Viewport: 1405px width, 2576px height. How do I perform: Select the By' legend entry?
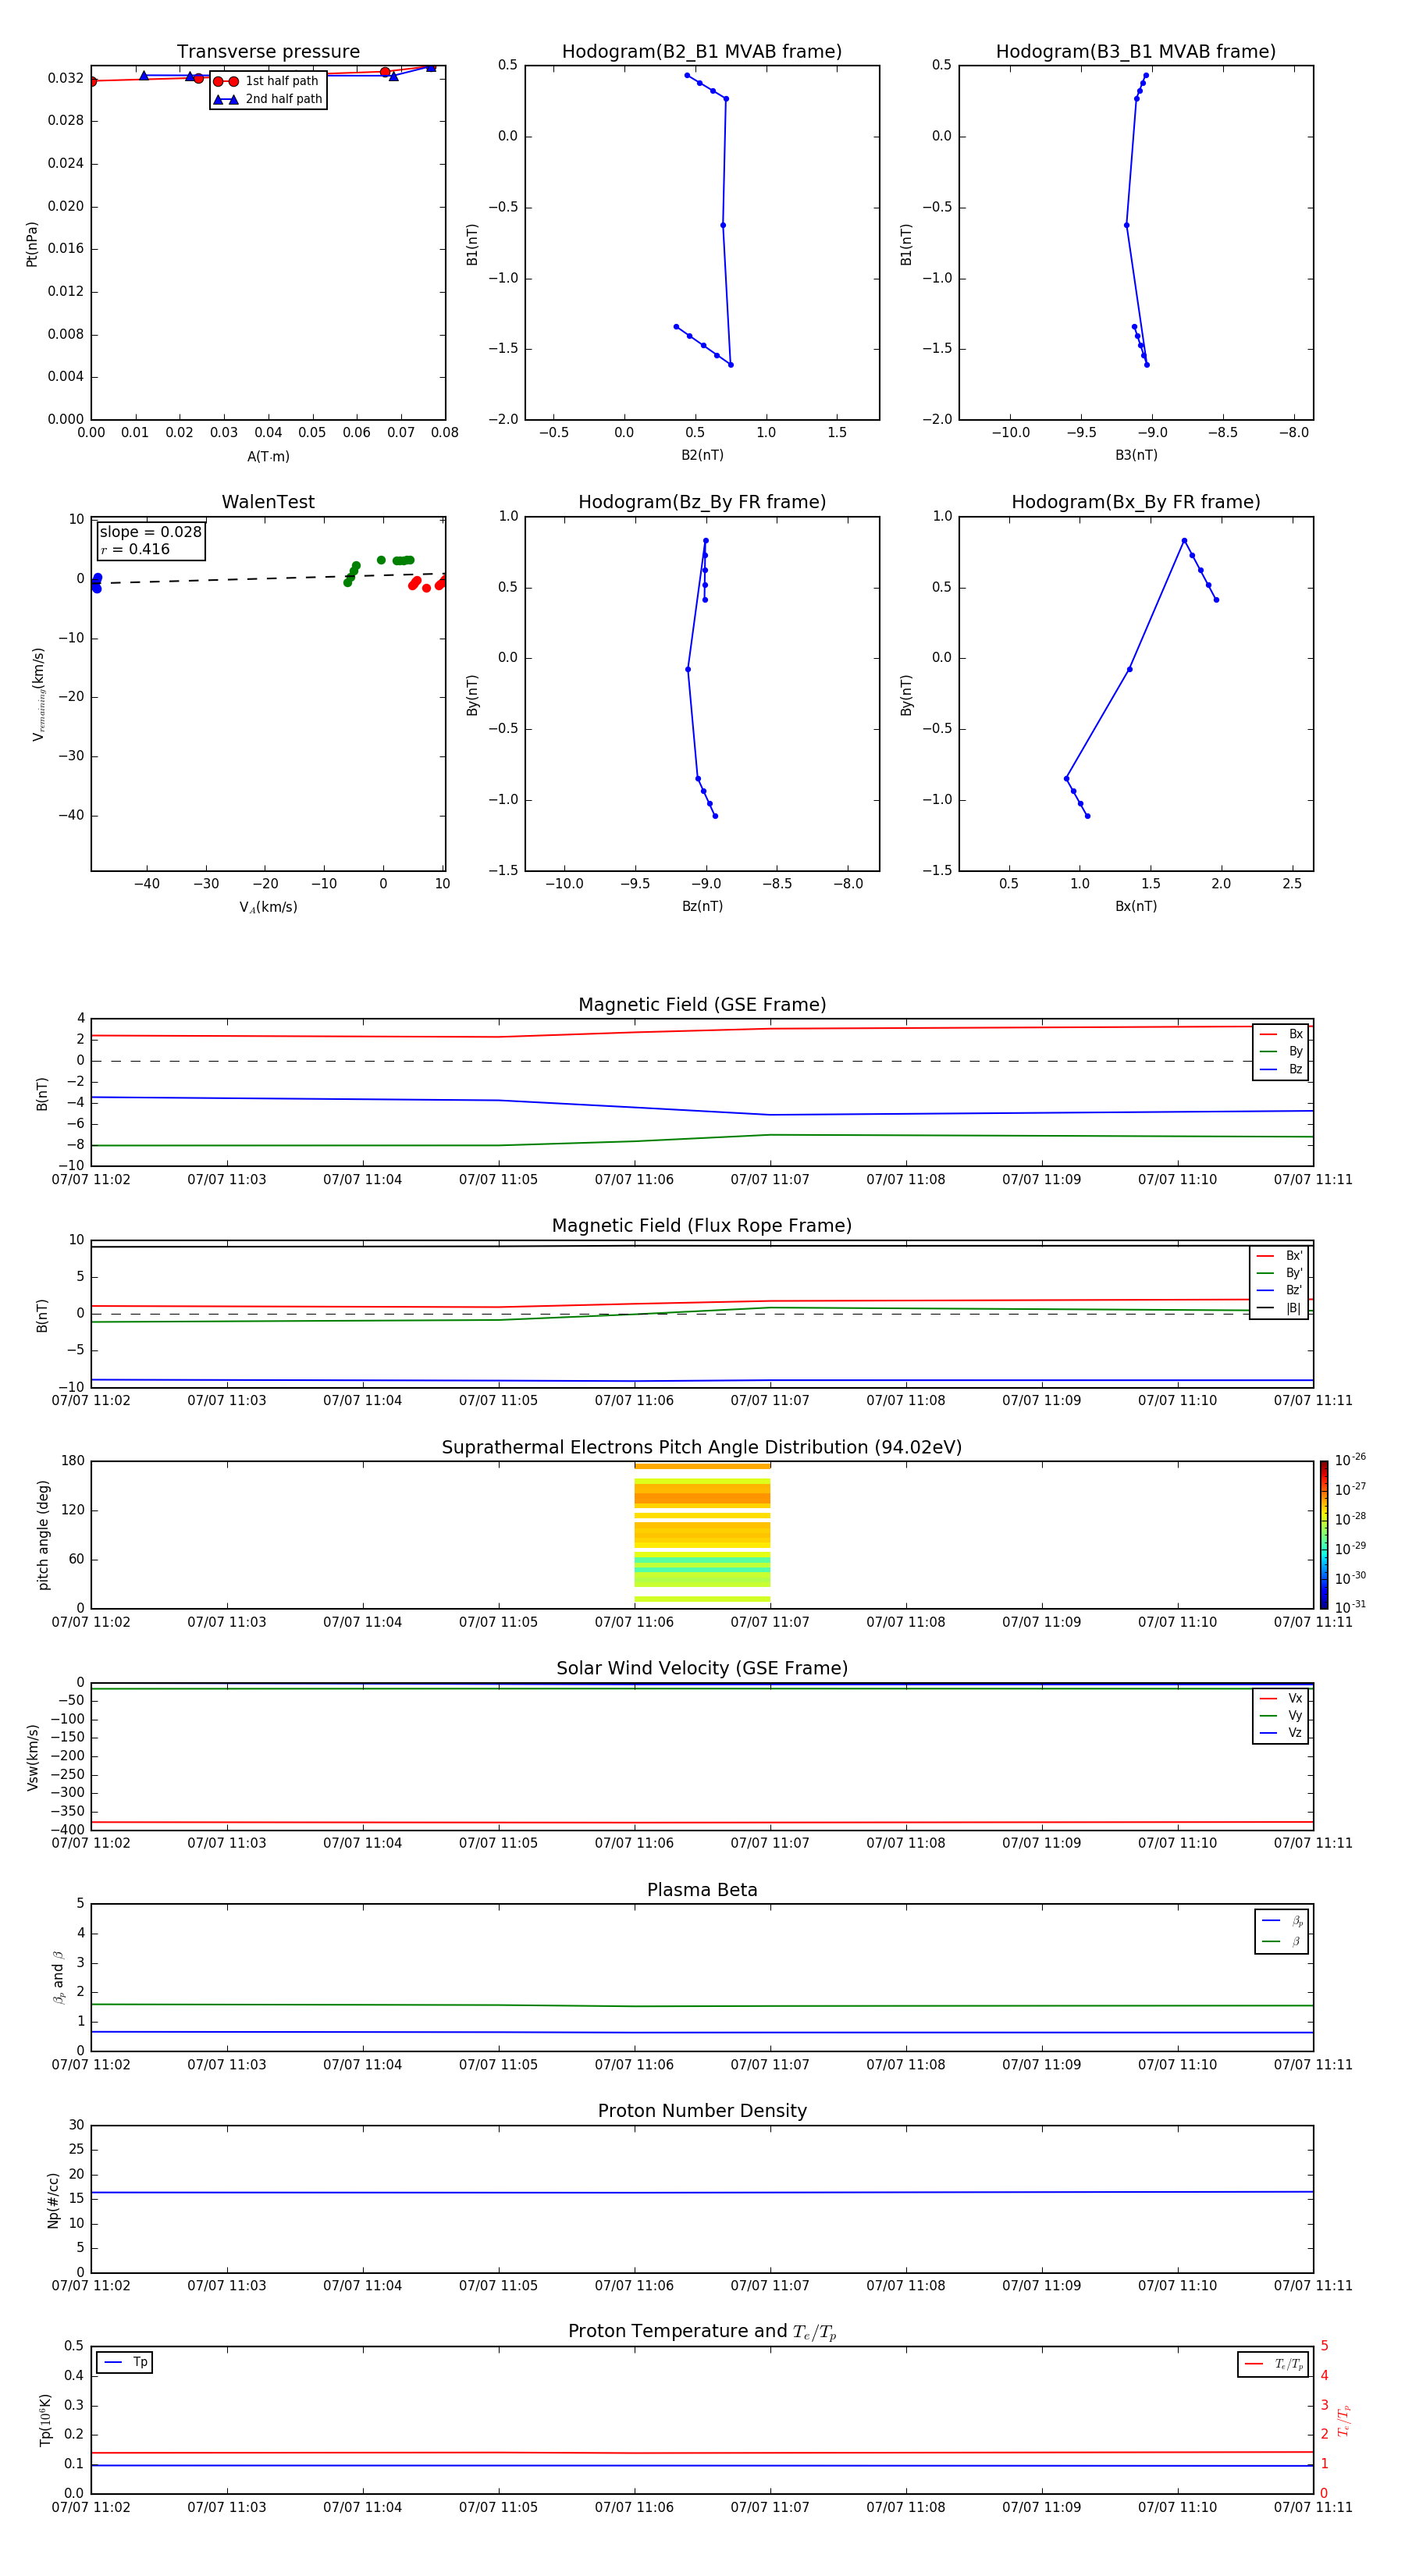pos(1280,1273)
